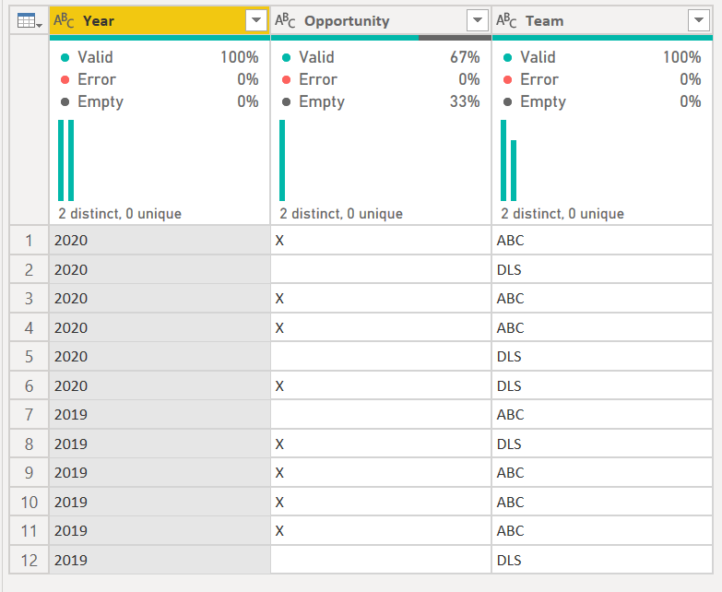This screenshot has width=722, height=592.
Task: Select row number 1
Action: click(29, 240)
